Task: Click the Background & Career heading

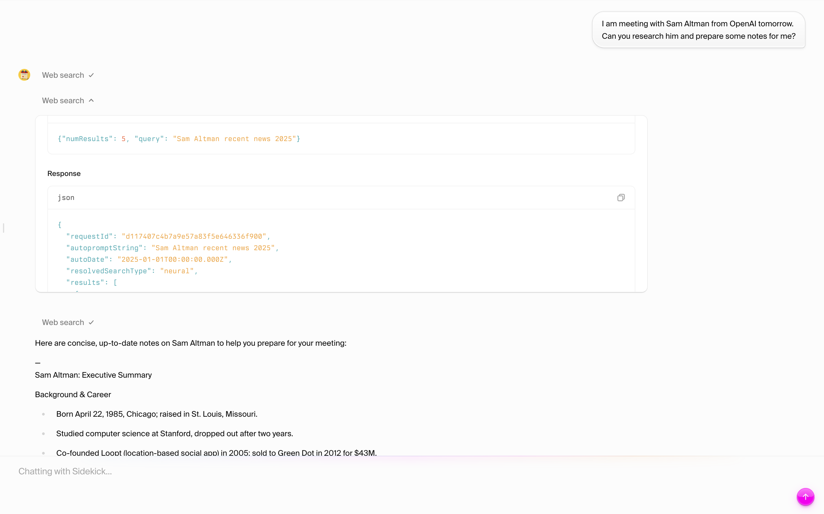Action: coord(73,394)
